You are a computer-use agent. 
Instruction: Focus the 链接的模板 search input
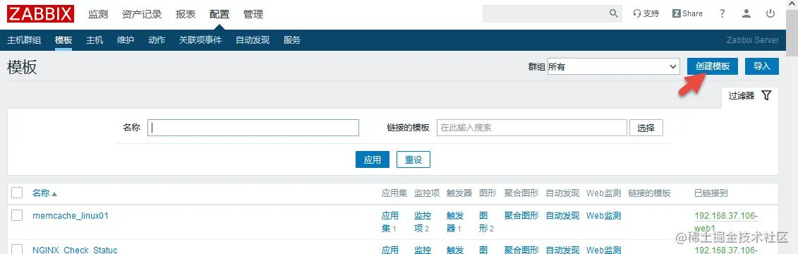(532, 128)
